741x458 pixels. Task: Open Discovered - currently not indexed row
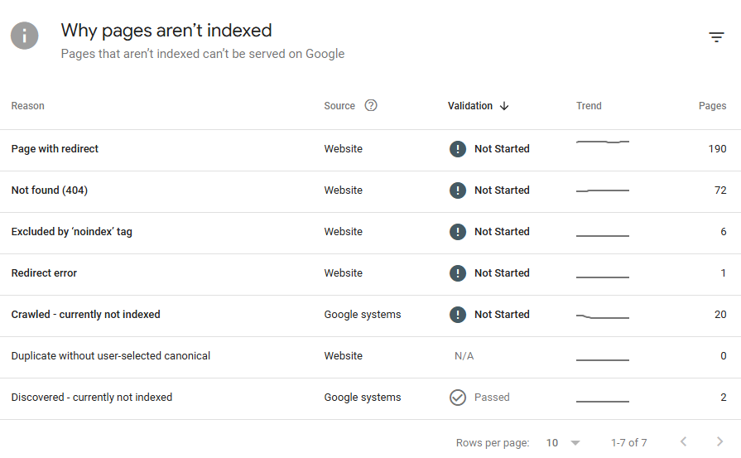92,398
